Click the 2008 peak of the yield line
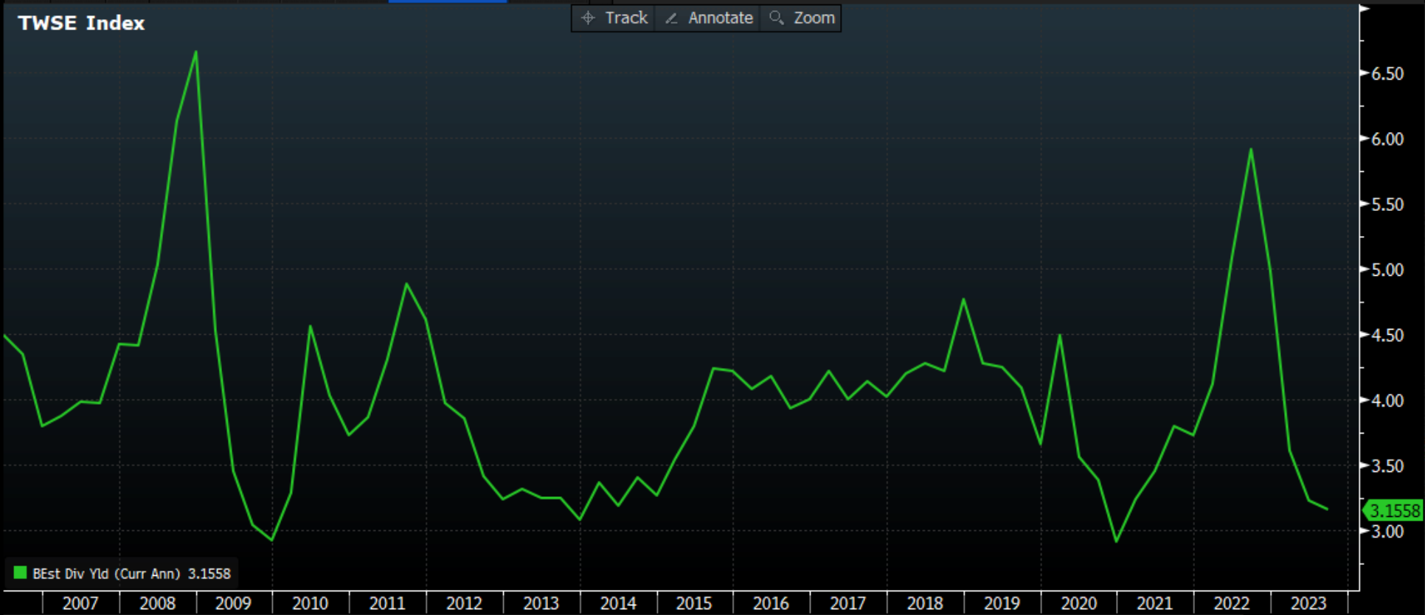The width and height of the screenshot is (1425, 615). coord(195,52)
